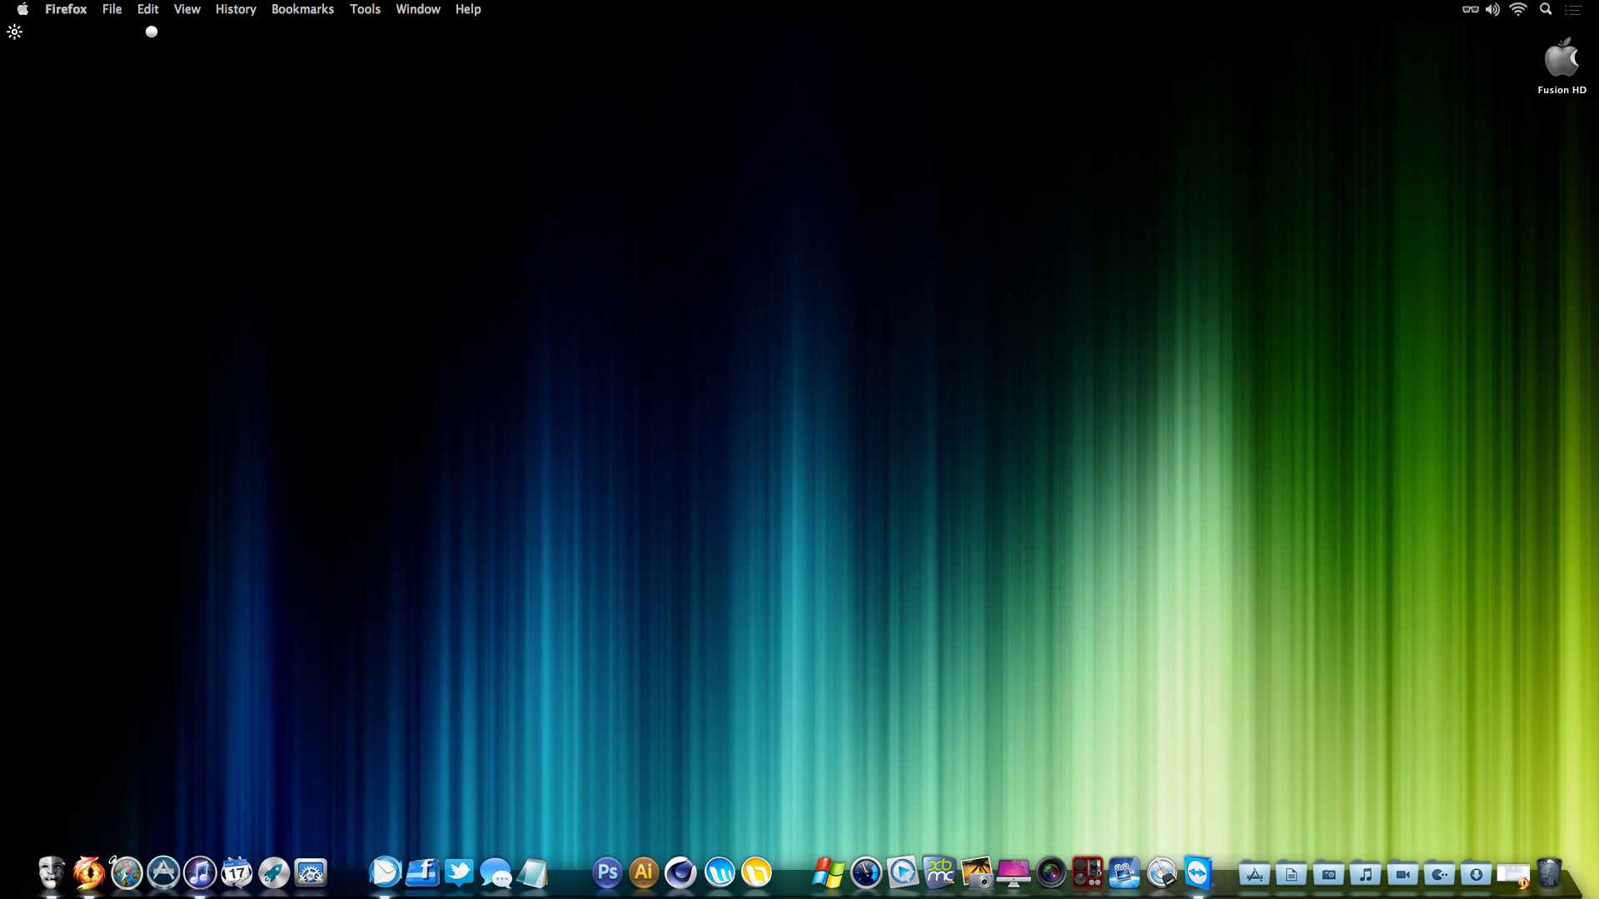
Task: Open Spotlight search magnifier
Action: pyautogui.click(x=1546, y=9)
